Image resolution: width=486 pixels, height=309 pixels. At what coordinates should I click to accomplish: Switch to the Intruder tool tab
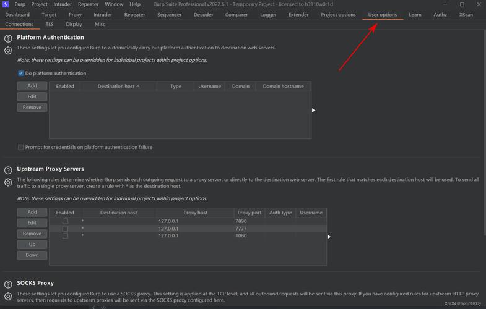pos(103,15)
